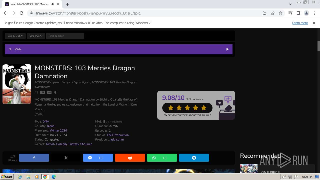Toggle Chrome side panel icon
The width and height of the screenshot is (320, 180).
[x=298, y=13]
